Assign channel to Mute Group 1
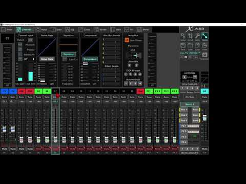 pyautogui.click(x=126, y=83)
